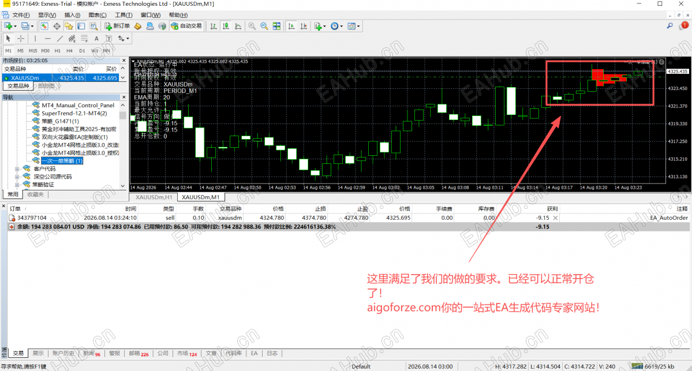The height and width of the screenshot is (371, 692).
Task: Click the 新订单 new order button
Action: pyautogui.click(x=117, y=26)
